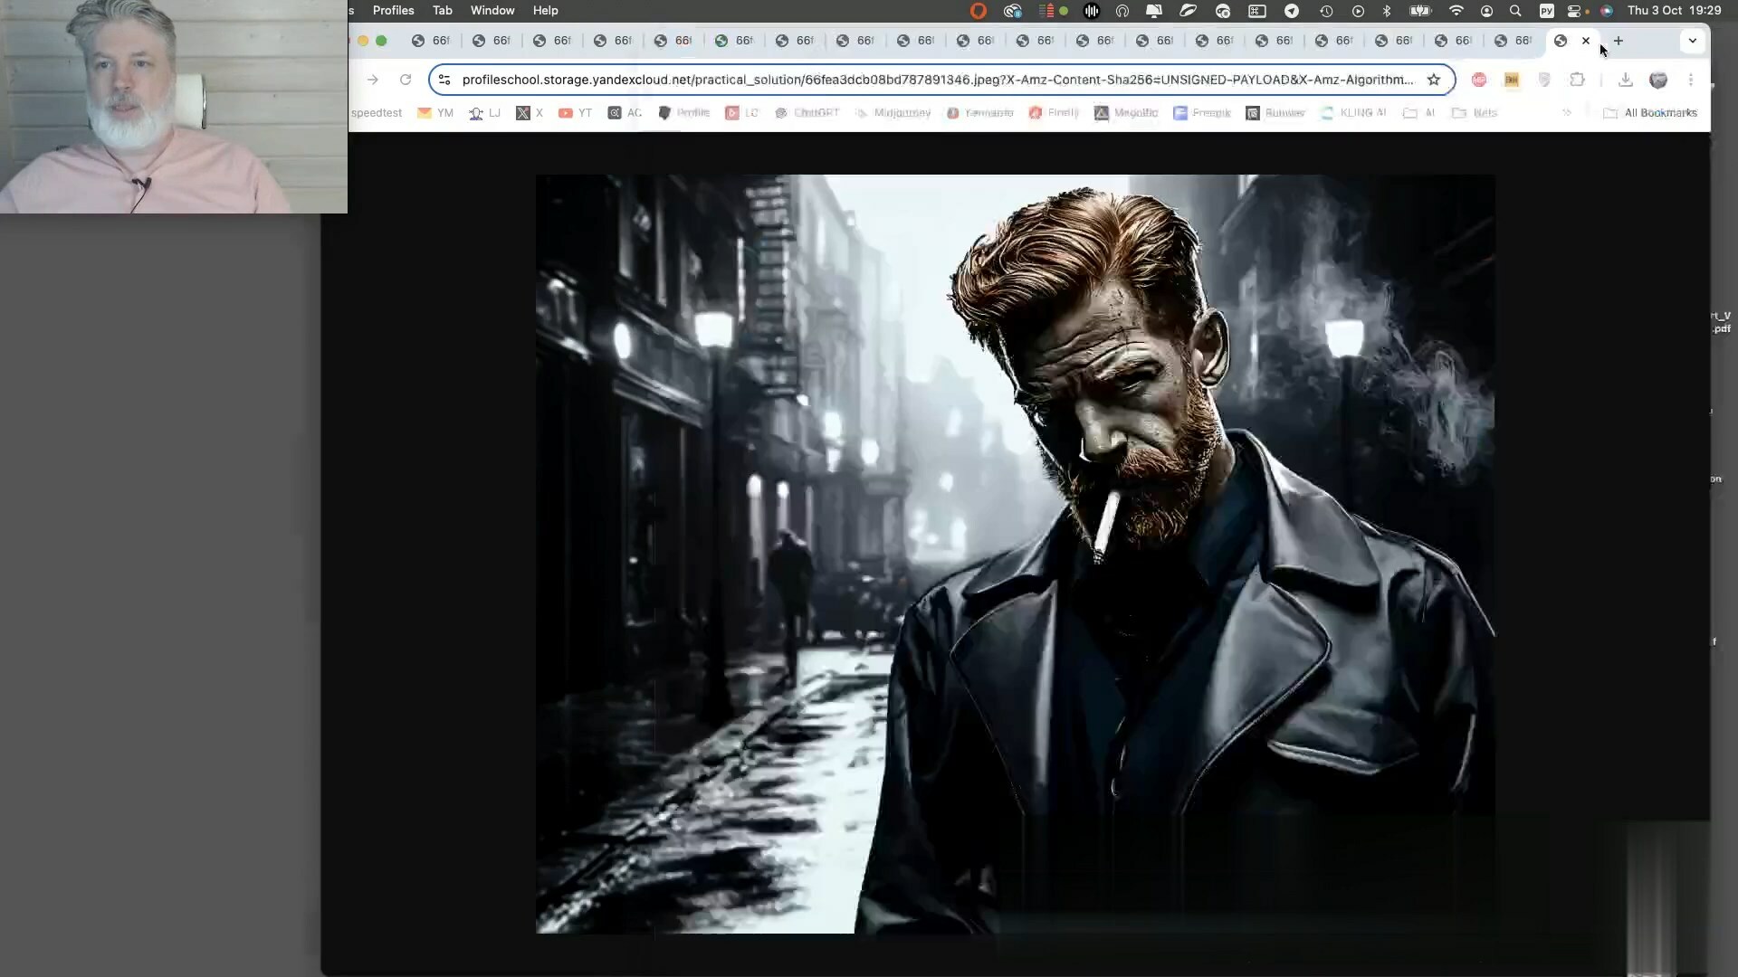Open the Midjourney bookmark

tap(893, 113)
